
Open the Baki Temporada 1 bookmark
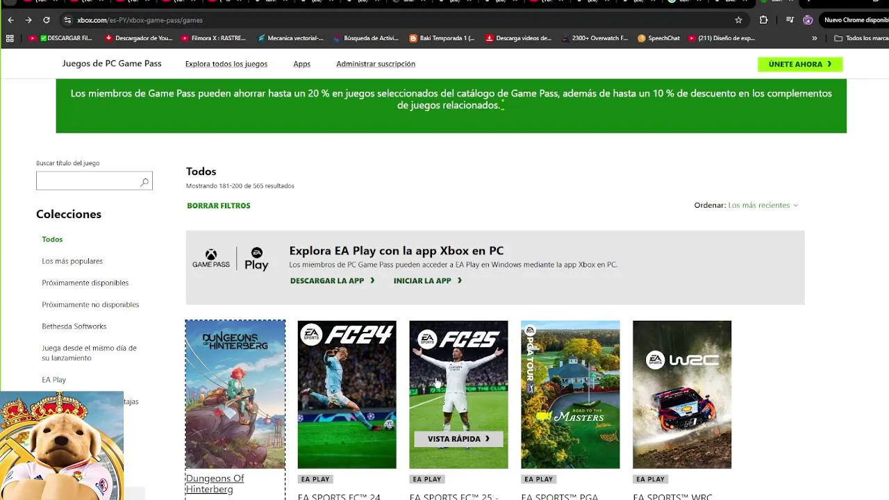point(442,38)
